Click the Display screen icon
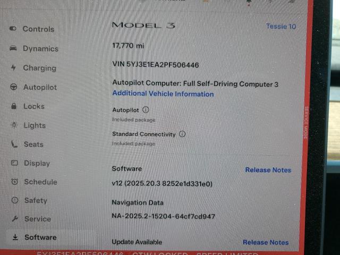The height and width of the screenshot is (255, 340). pos(14,164)
